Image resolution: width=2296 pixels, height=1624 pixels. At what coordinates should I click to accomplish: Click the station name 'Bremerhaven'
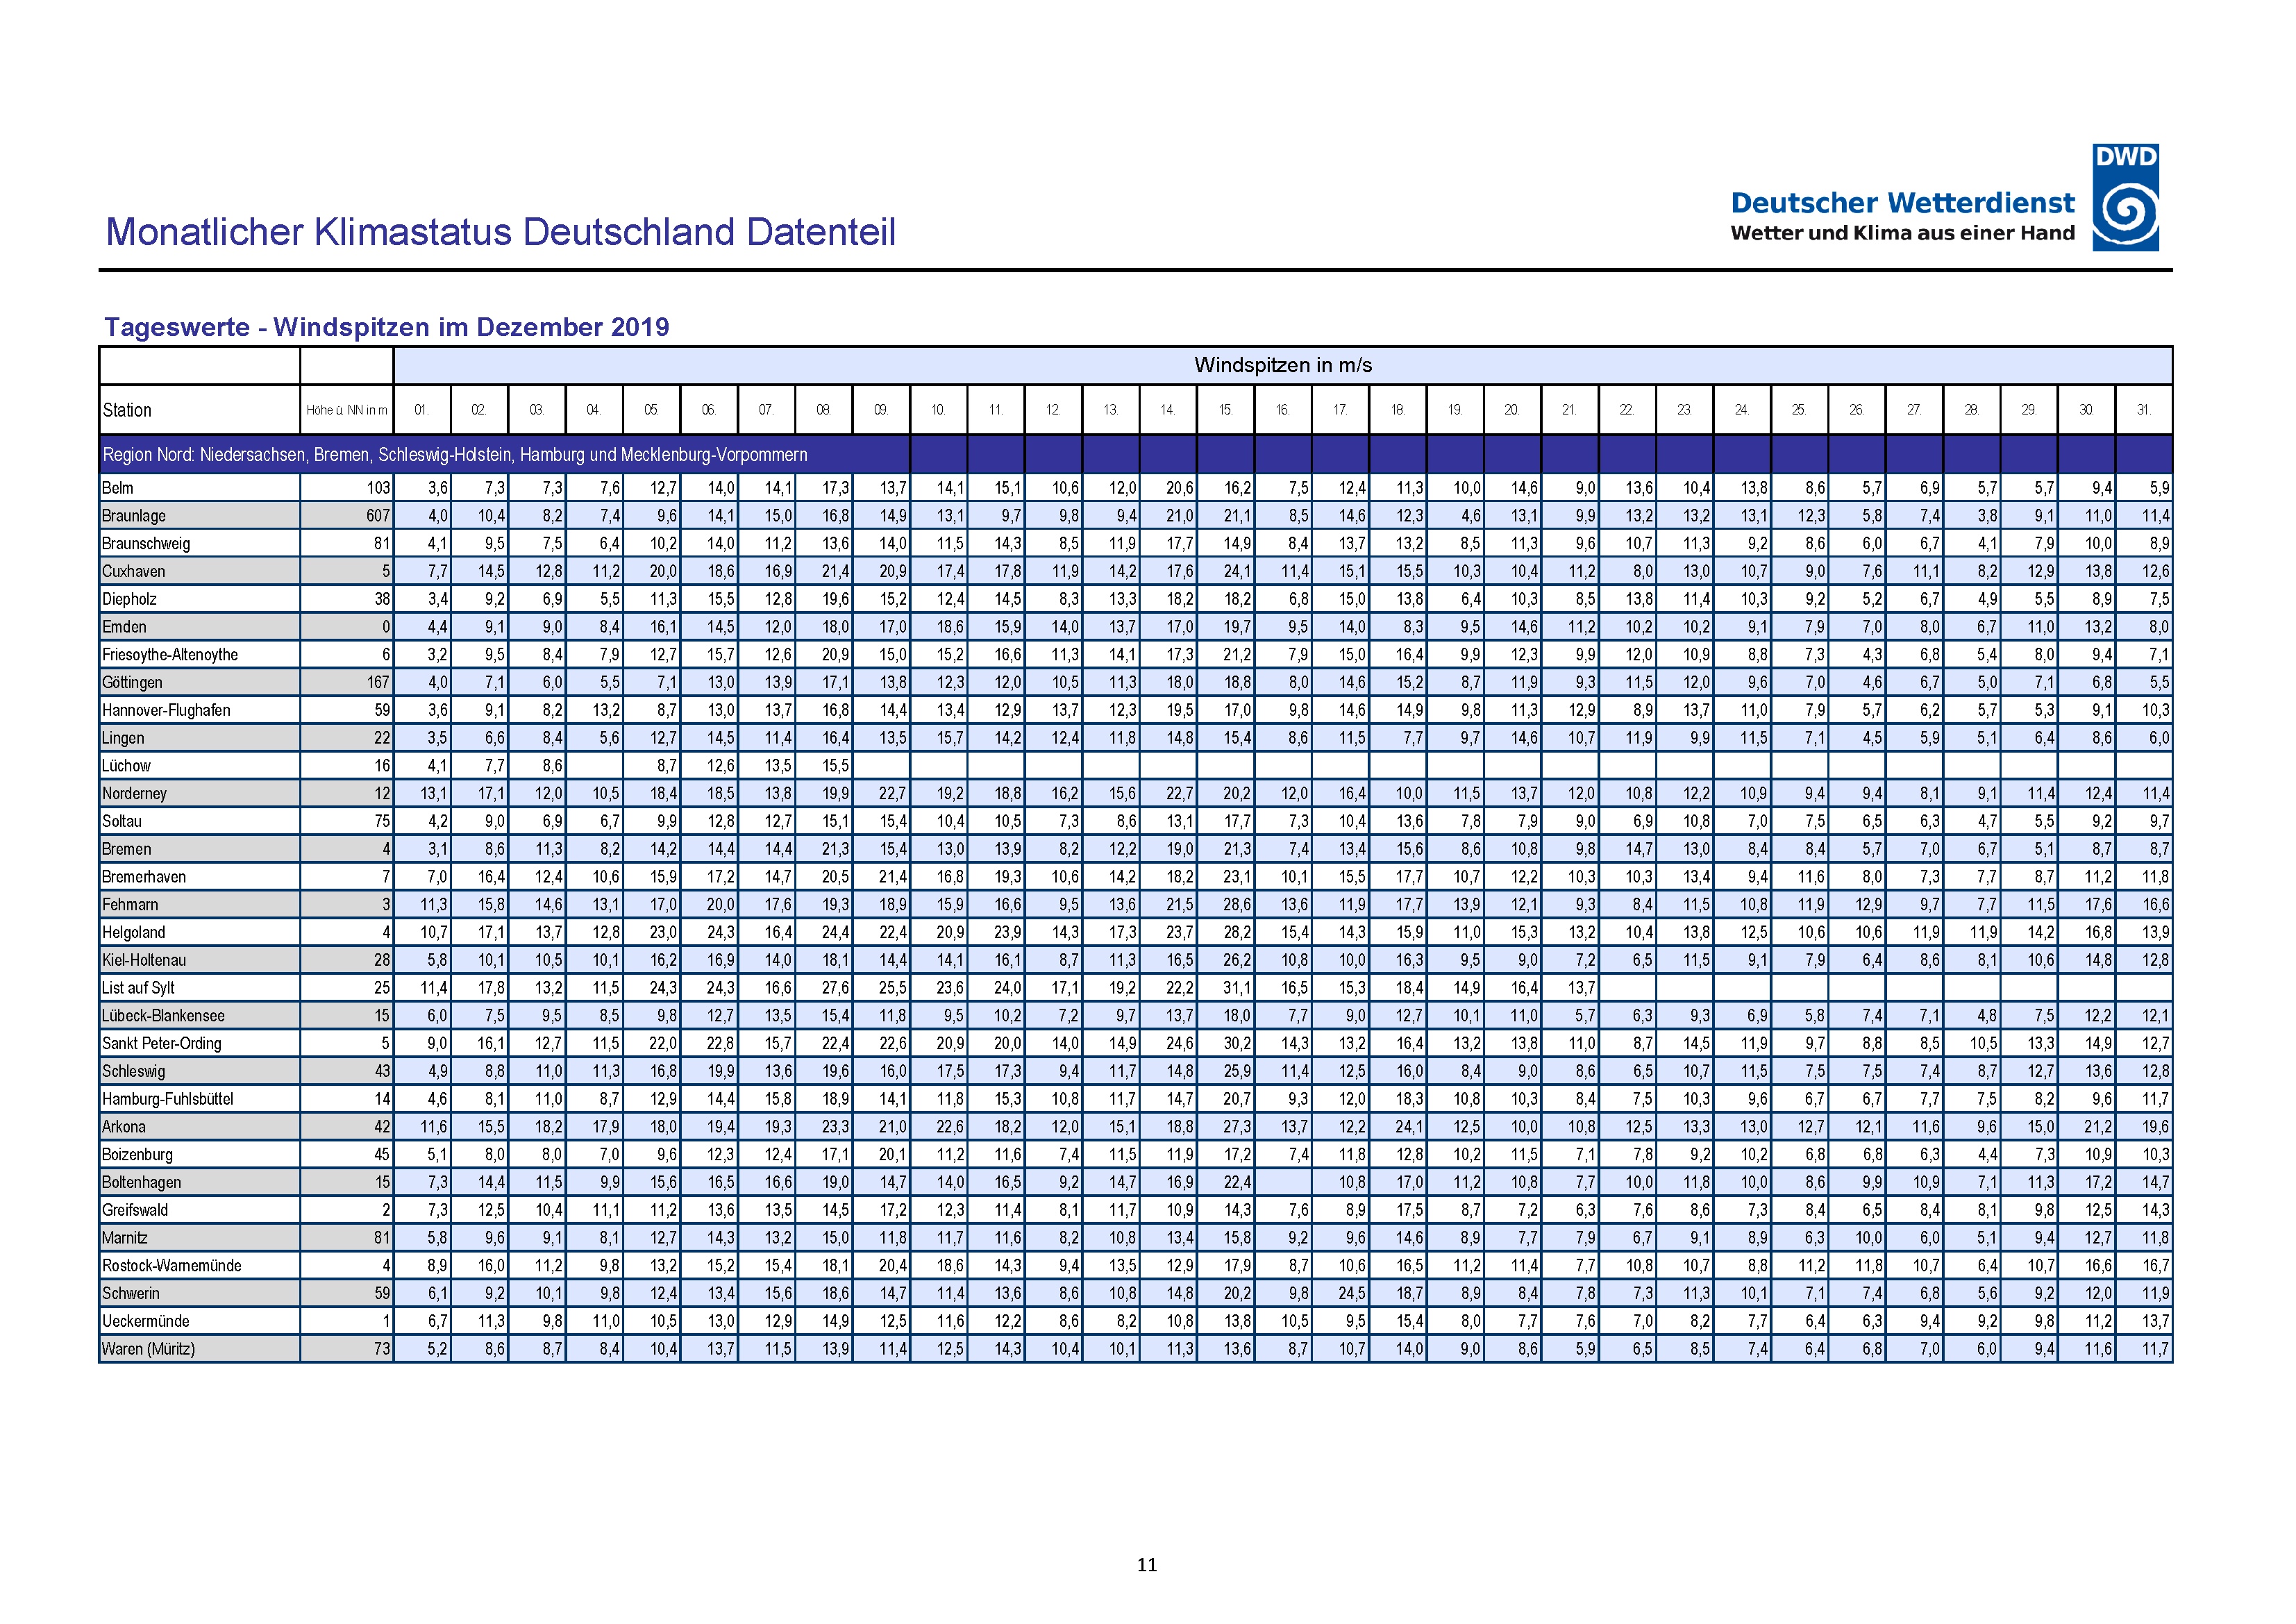144,877
